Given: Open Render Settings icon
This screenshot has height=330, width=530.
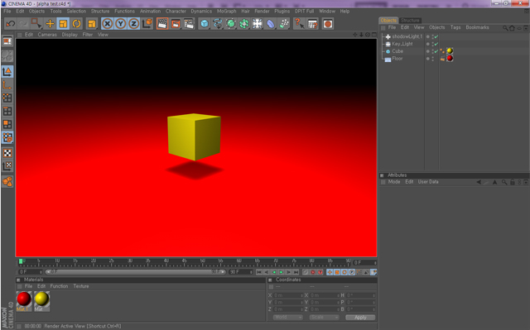Looking at the screenshot, I should pos(190,24).
